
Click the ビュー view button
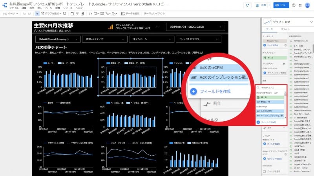pos(281,5)
